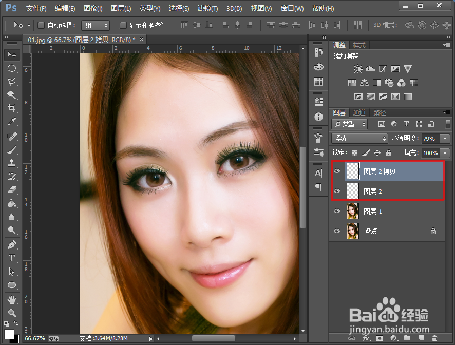Open the 组 auto-select dropdown
Viewport: 455px width, 345px height.
[96, 26]
